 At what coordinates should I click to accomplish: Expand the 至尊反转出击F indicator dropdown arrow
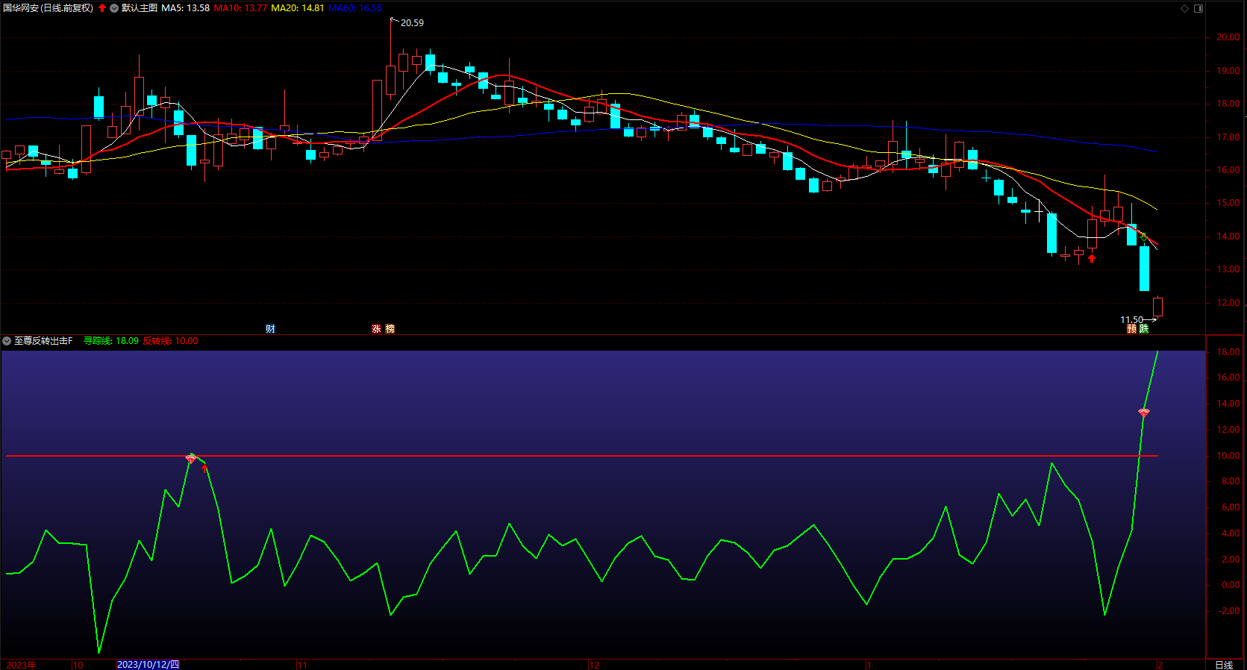pos(7,341)
